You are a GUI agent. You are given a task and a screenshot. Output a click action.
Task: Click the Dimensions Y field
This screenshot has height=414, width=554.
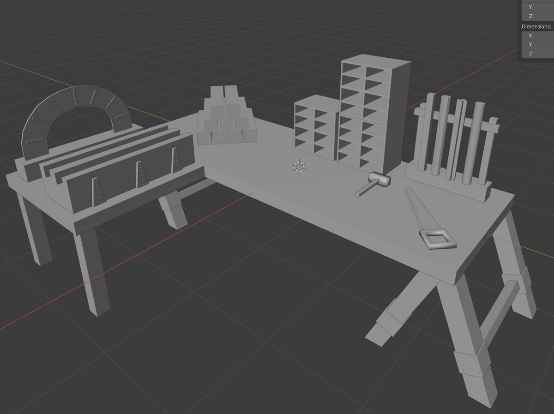[x=537, y=45]
